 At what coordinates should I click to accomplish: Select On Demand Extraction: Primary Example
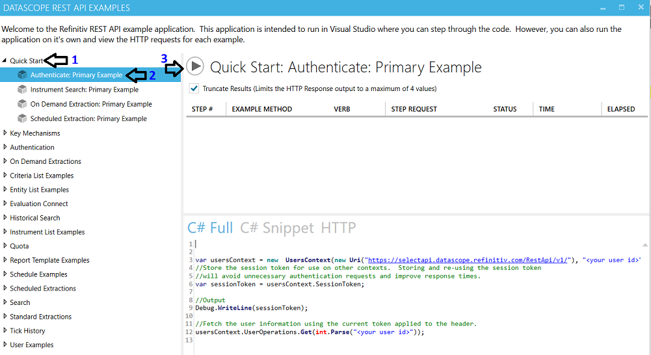(x=91, y=104)
